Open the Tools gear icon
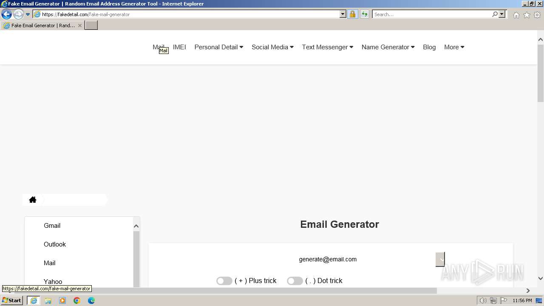Screen dimensions: 544x306 coord(537,15)
